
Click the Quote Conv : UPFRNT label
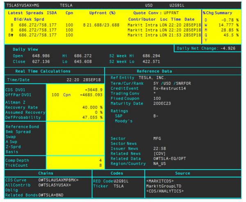(156, 13)
